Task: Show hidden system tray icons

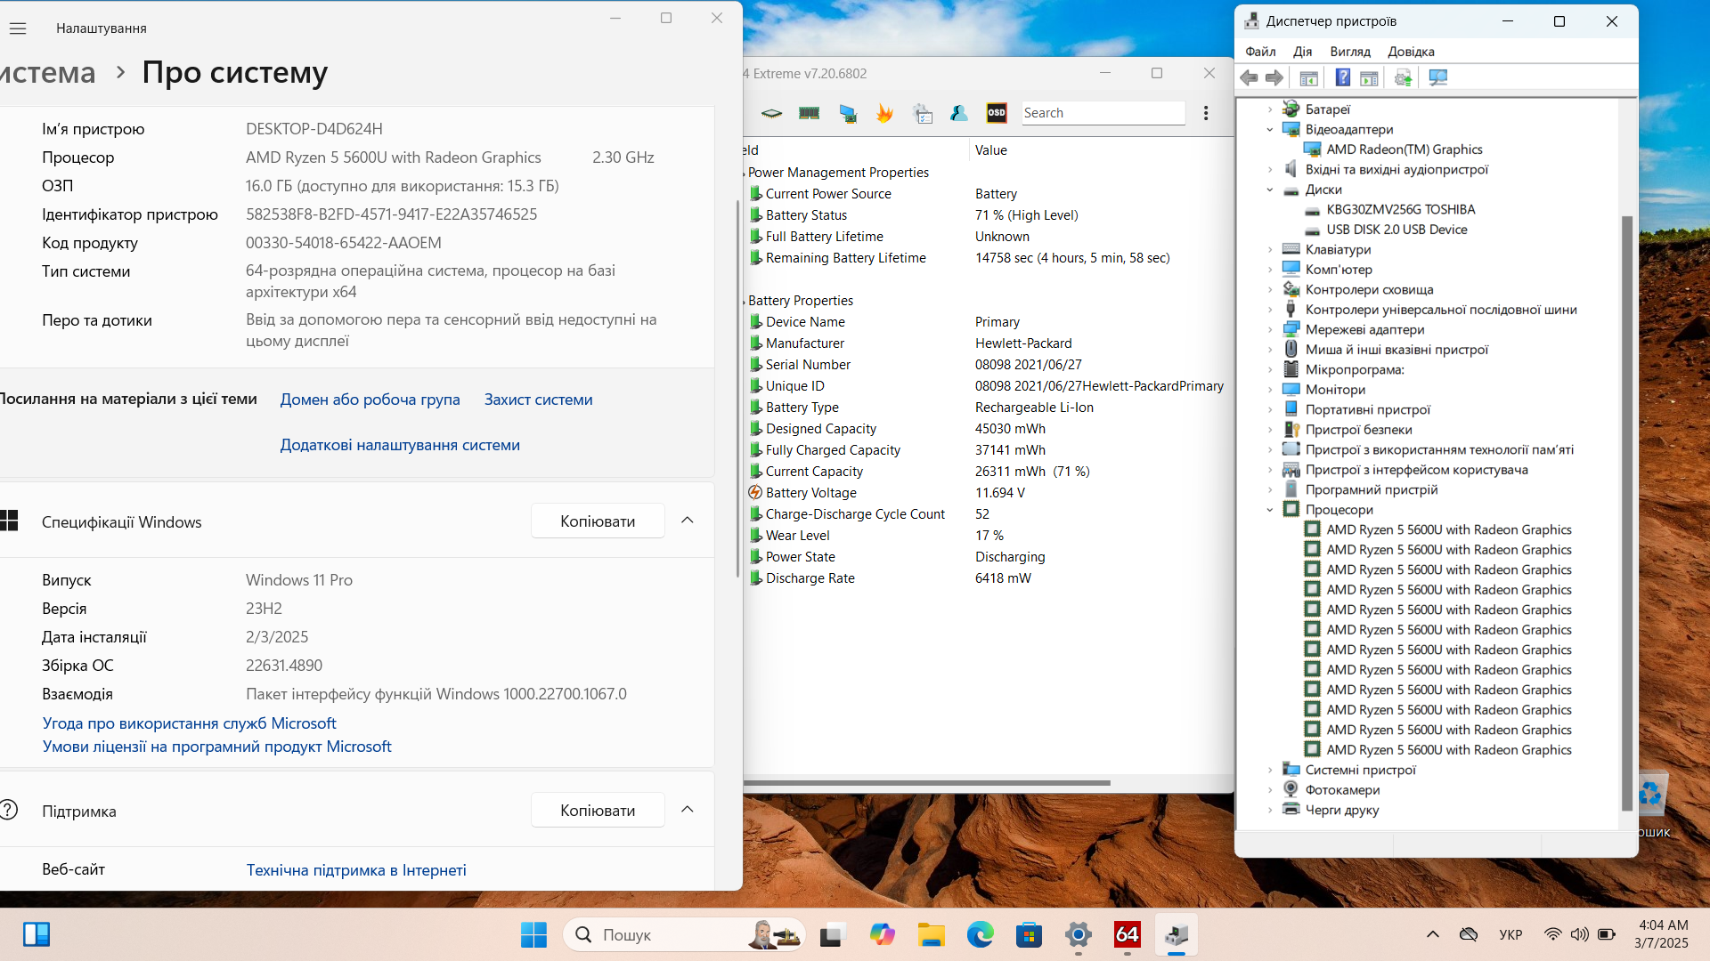Action: [x=1432, y=934]
